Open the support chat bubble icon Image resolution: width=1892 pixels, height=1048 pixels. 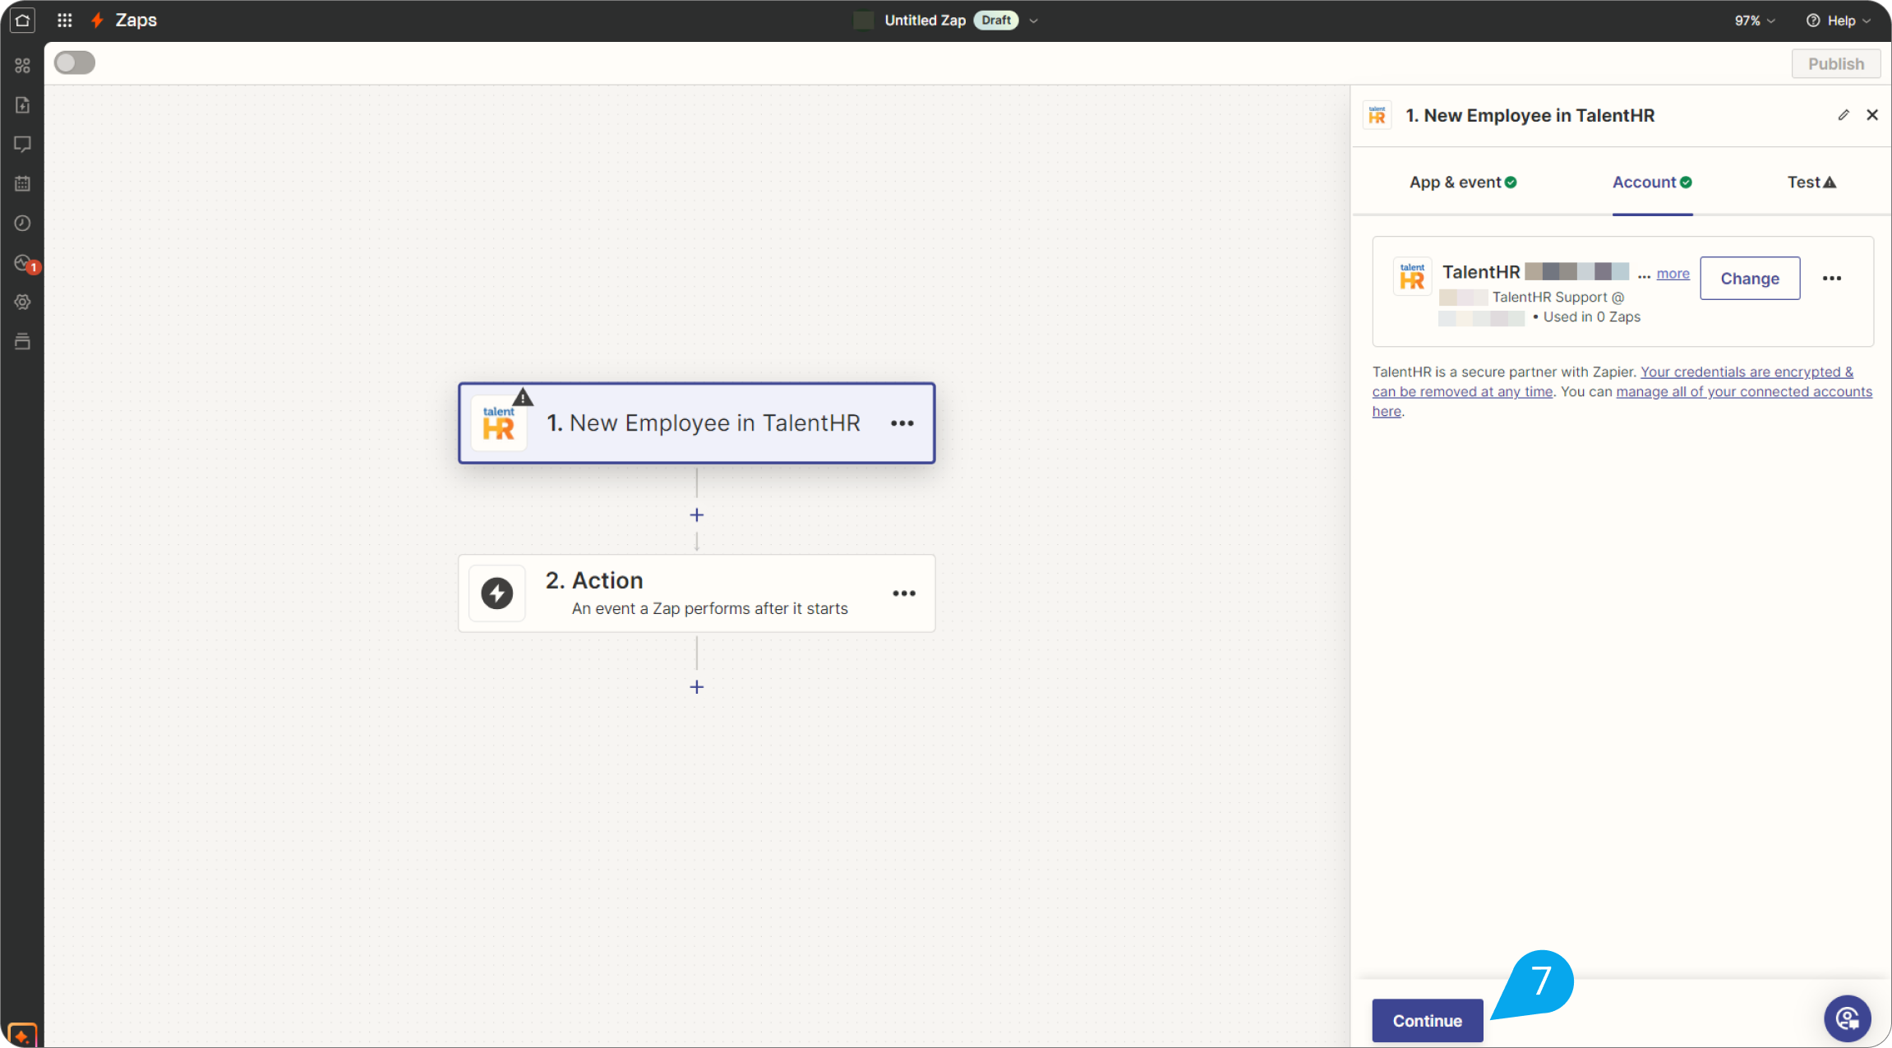[x=1848, y=1019]
